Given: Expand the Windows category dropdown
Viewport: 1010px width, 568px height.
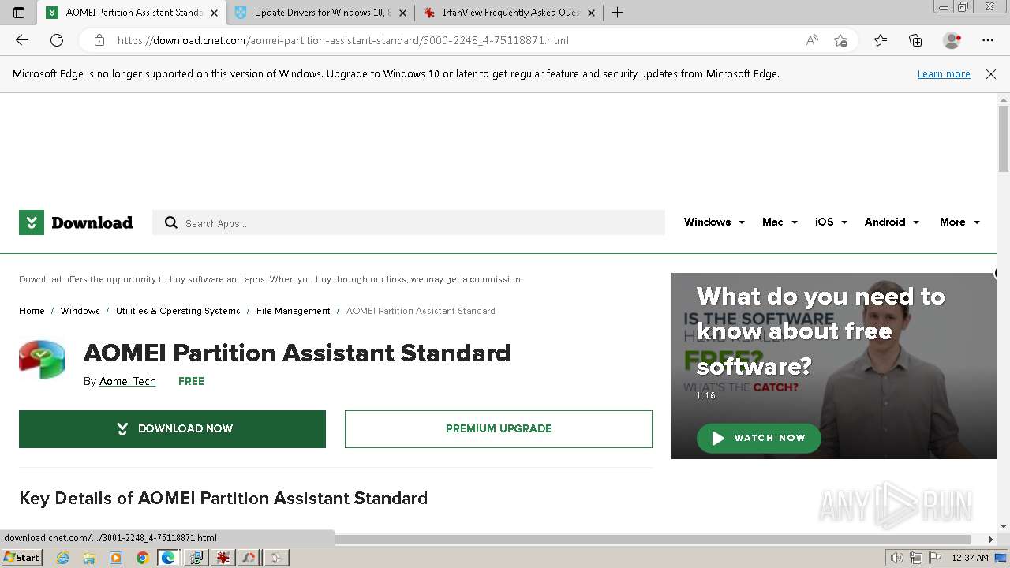Looking at the screenshot, I should coord(714,222).
